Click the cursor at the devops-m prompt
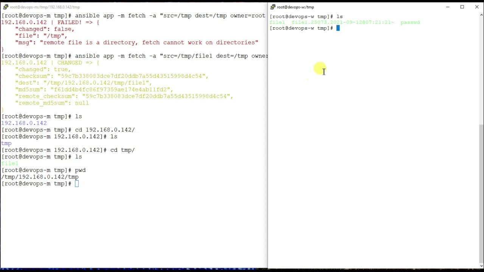Image resolution: width=484 pixels, height=272 pixels. pos(77,184)
